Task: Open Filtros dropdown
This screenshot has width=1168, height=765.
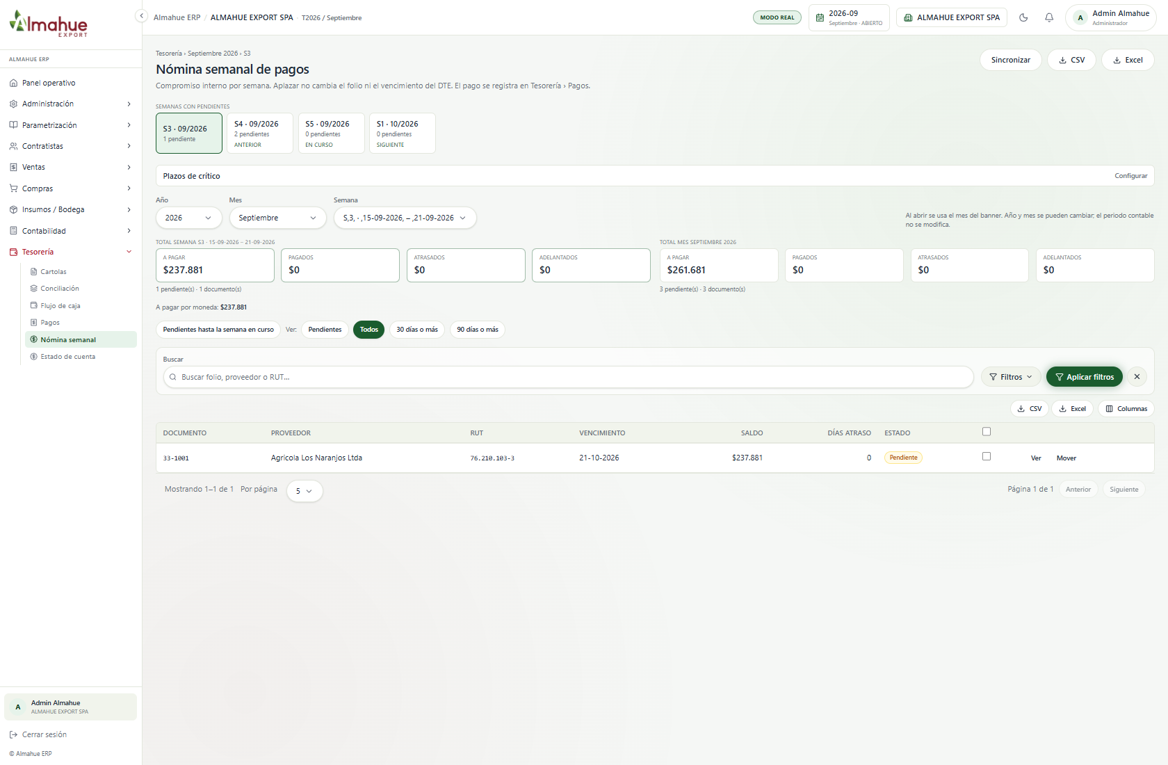Action: point(1011,377)
